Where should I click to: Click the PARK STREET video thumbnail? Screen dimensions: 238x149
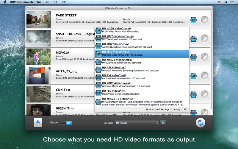click(38, 19)
